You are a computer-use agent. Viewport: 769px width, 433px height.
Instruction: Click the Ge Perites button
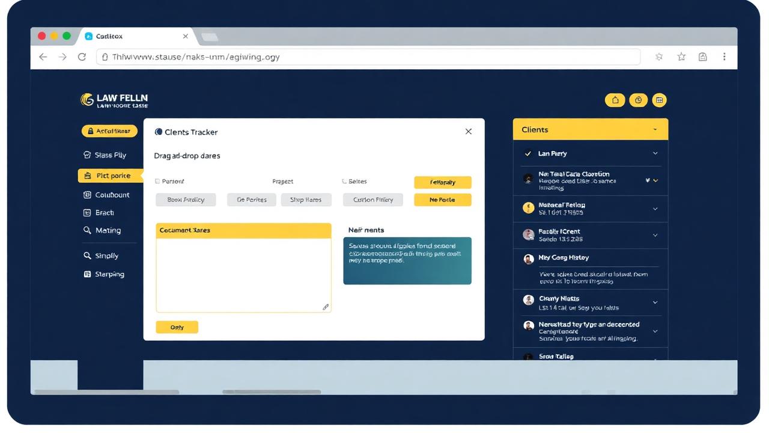click(252, 200)
